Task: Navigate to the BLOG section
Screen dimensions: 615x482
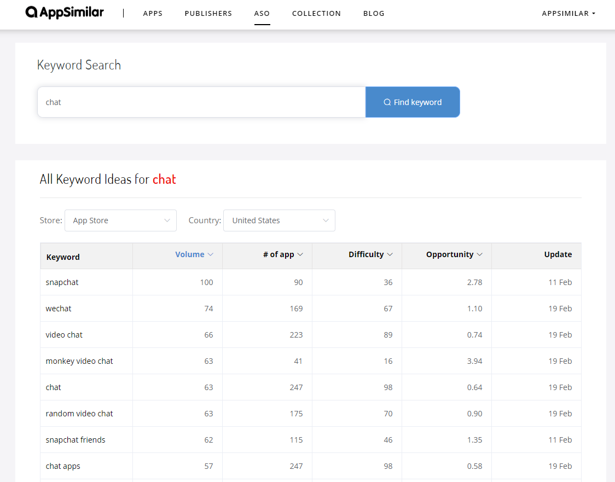Action: [x=374, y=13]
